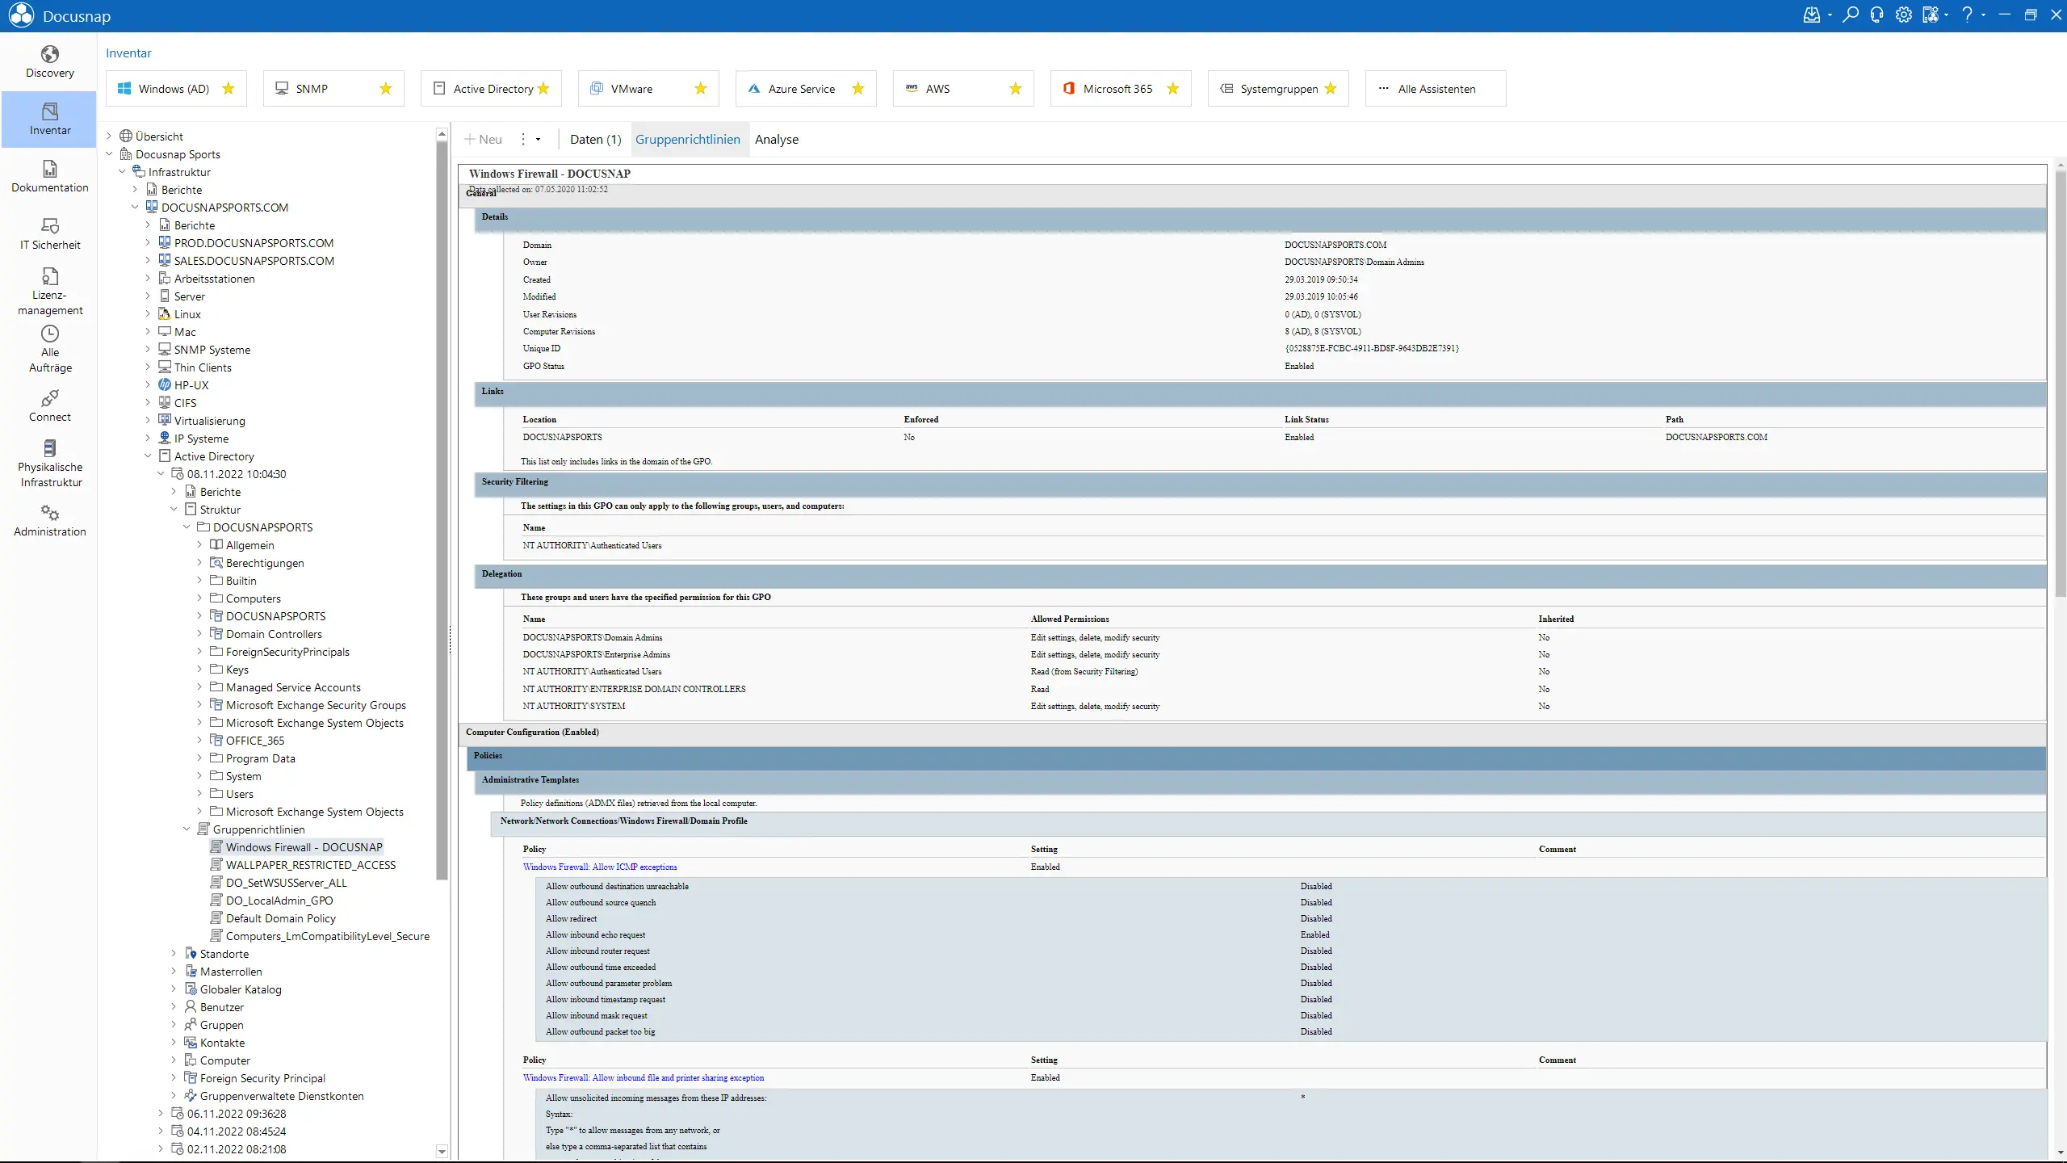
Task: Open the Administration section
Action: 49,520
